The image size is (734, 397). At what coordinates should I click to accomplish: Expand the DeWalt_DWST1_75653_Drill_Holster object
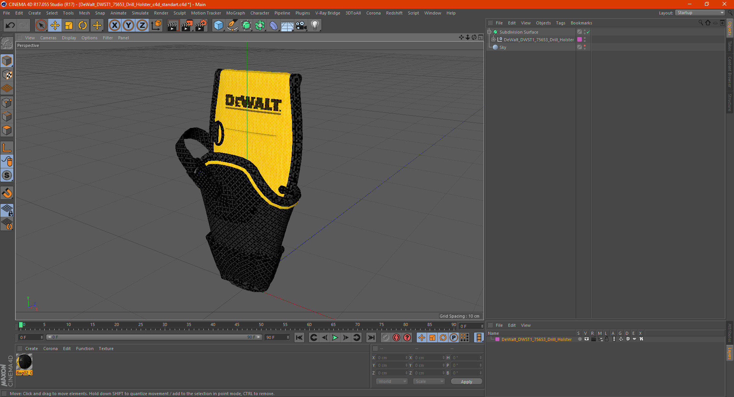494,40
